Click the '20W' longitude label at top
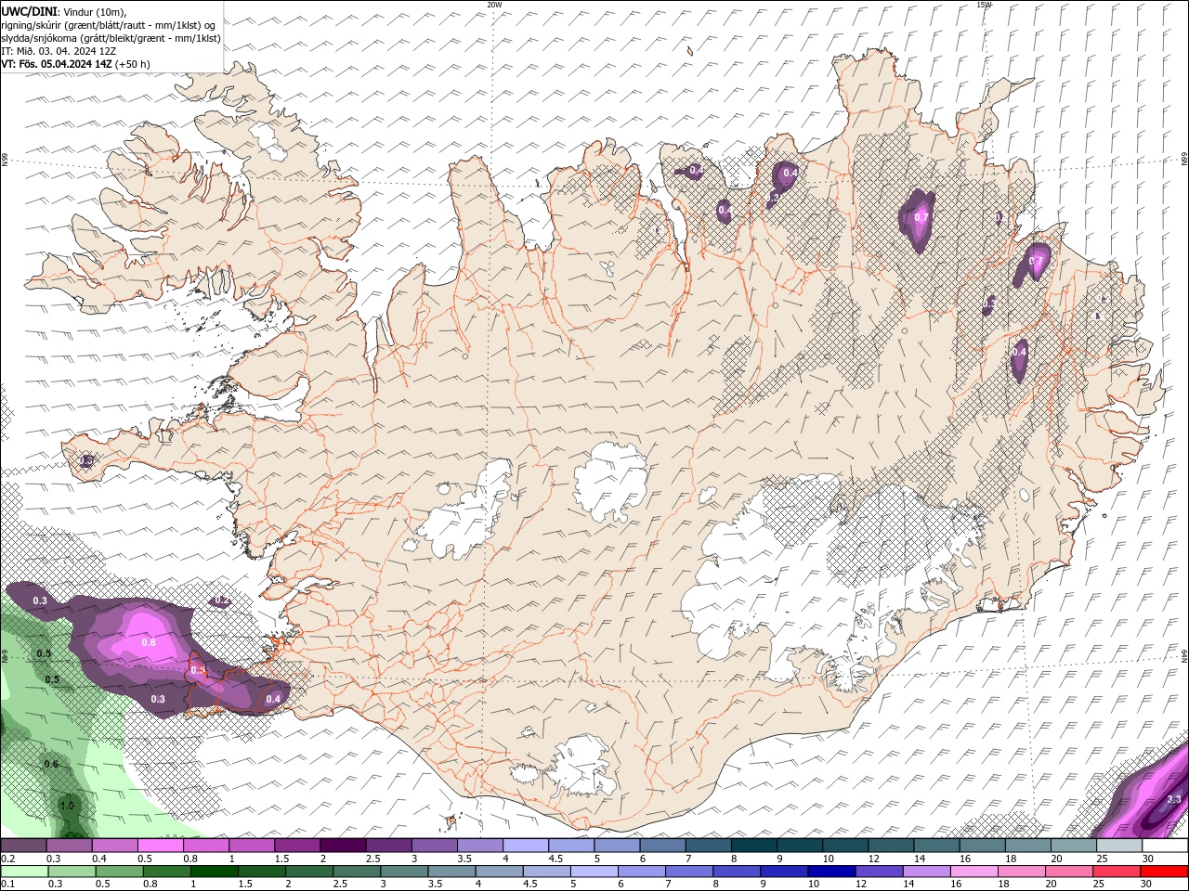1189x891 pixels. coord(494,5)
